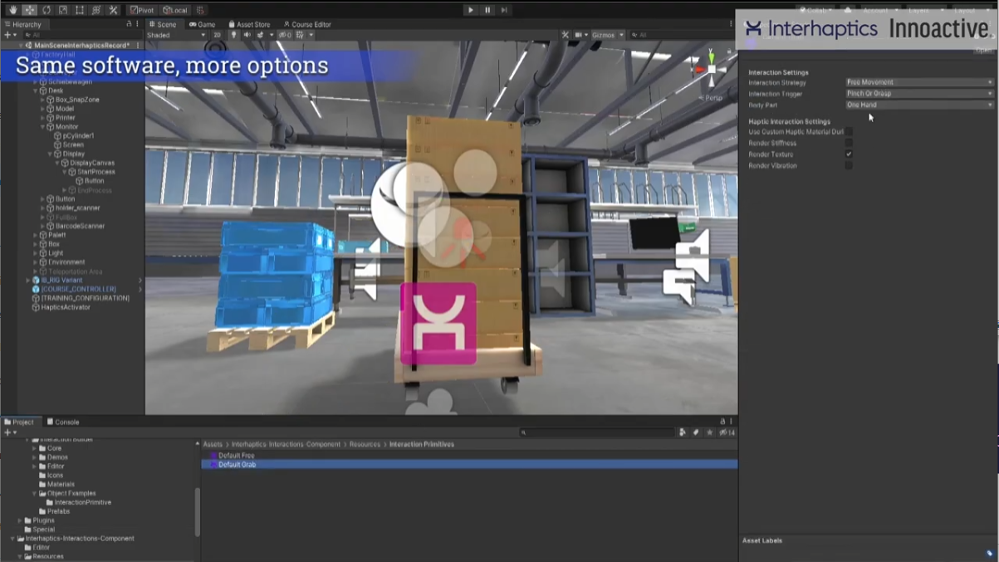Collapse Object Examples folder in Project
This screenshot has height=562, width=999.
pos(34,493)
